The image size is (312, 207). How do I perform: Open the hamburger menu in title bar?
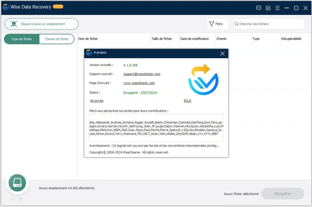coord(277,8)
